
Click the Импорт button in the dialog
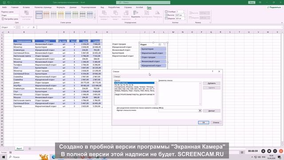pyautogui.click(x=212, y=111)
